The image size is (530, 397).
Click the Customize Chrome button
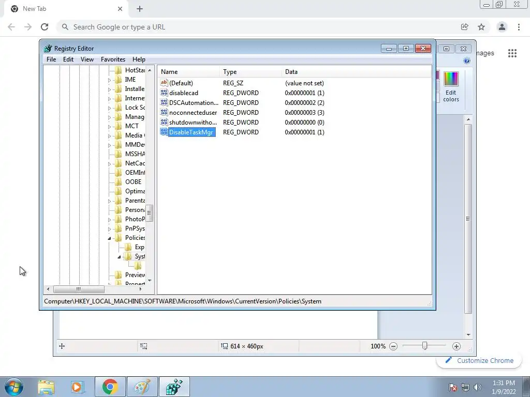[x=479, y=360]
